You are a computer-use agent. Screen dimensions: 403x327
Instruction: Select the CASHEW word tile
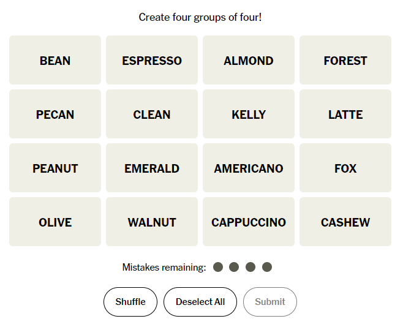point(345,222)
